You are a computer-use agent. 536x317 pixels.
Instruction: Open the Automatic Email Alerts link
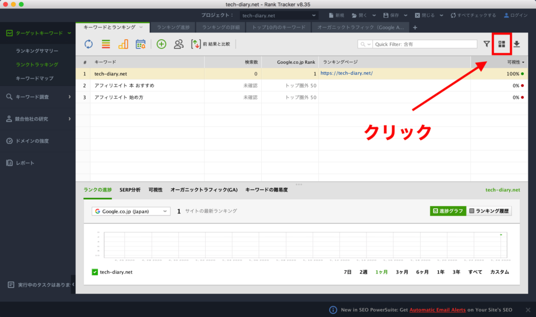tap(438, 310)
